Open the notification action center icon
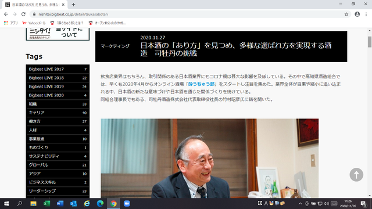 pyautogui.click(x=364, y=204)
